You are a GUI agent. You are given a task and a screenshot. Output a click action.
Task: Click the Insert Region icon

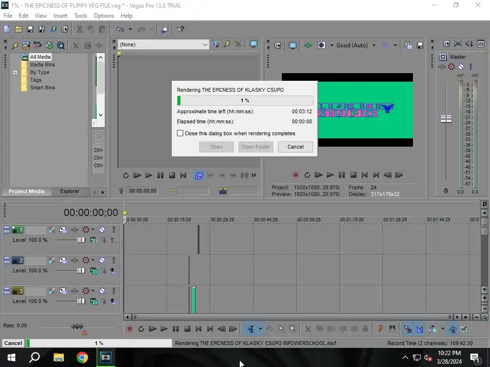(392, 329)
